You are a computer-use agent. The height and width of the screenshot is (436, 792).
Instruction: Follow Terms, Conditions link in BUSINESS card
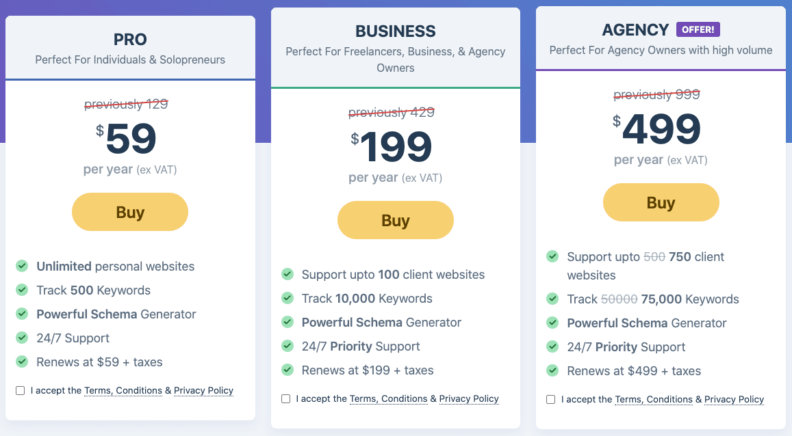coord(388,399)
